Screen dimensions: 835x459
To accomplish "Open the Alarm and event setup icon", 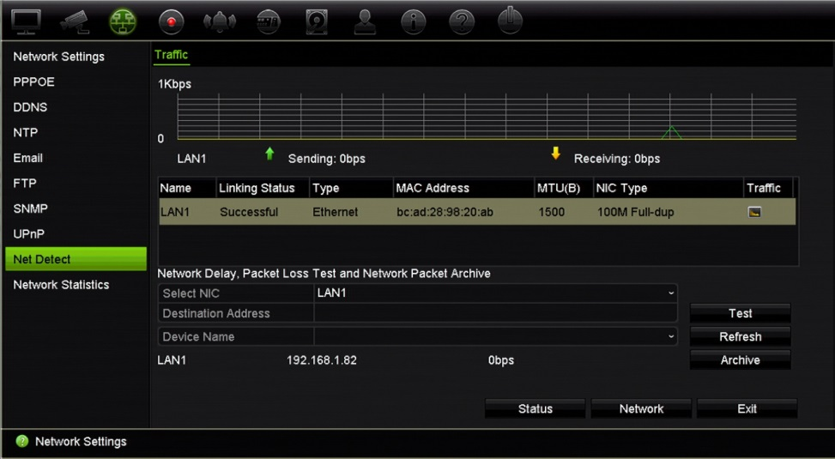I will pos(220,21).
